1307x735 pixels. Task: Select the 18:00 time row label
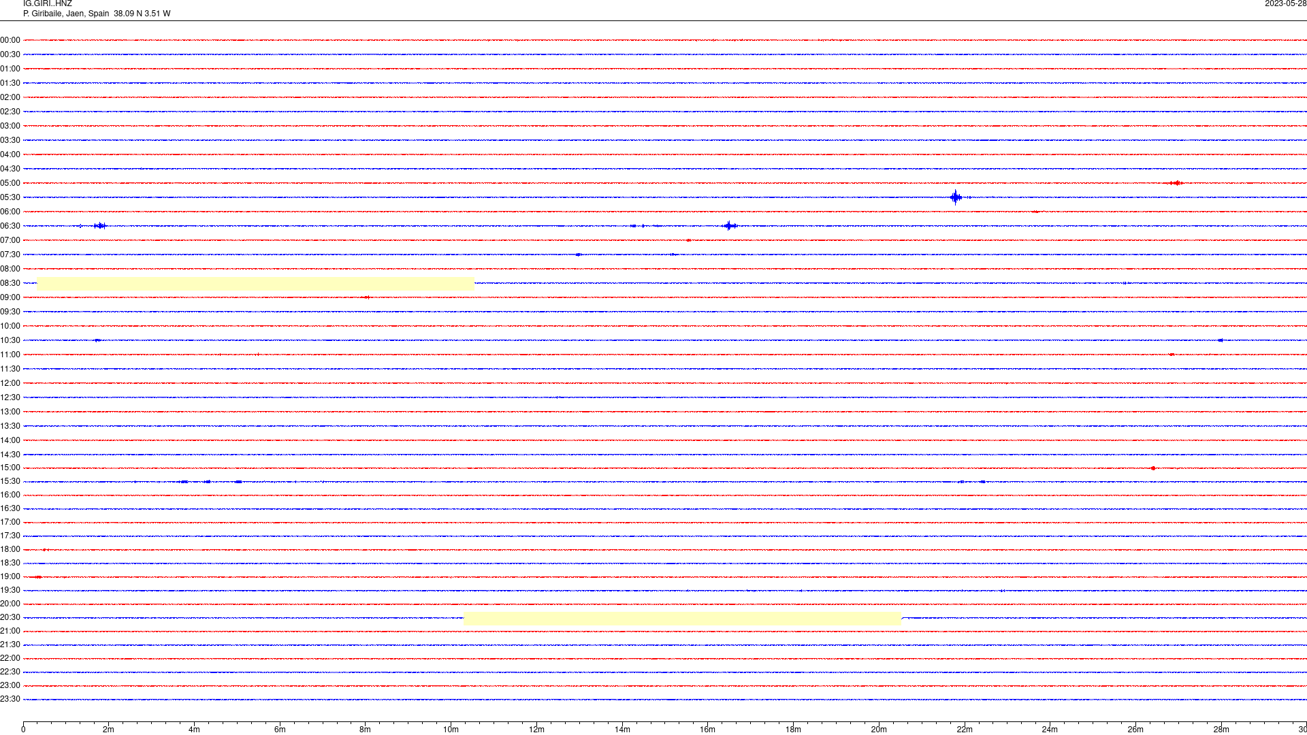click(10, 549)
